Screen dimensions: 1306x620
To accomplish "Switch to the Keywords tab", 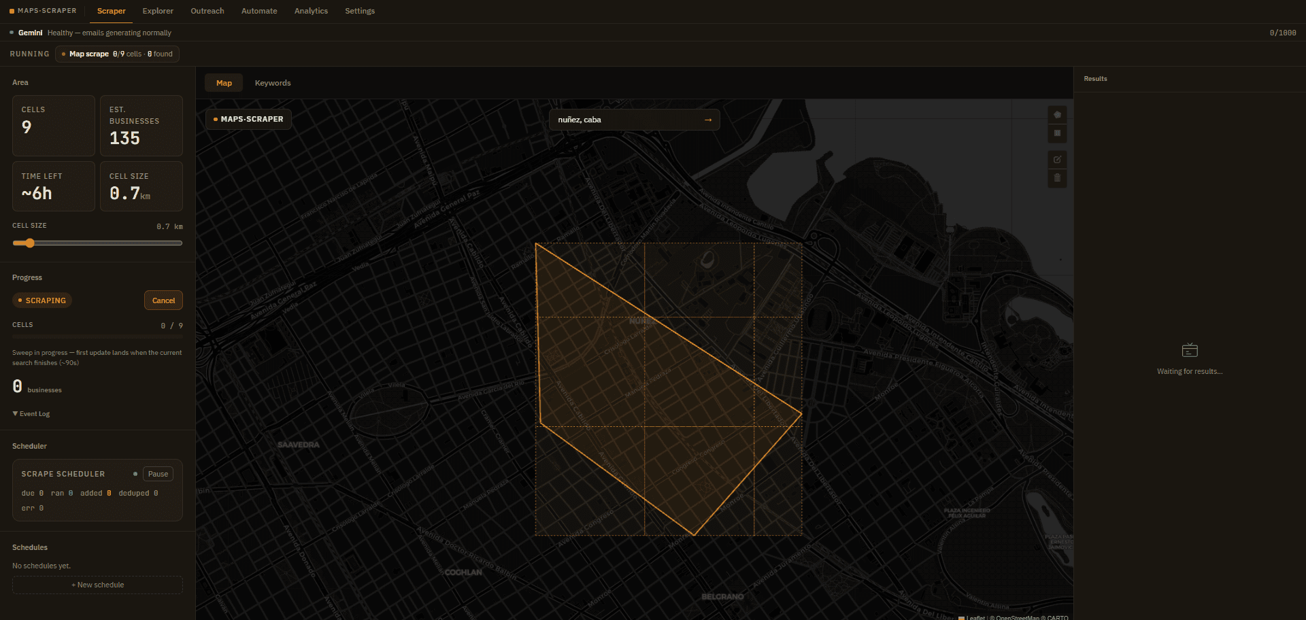I will pyautogui.click(x=273, y=83).
